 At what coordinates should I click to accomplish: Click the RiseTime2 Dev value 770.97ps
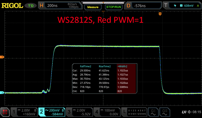pyautogui.click(x=104, y=87)
